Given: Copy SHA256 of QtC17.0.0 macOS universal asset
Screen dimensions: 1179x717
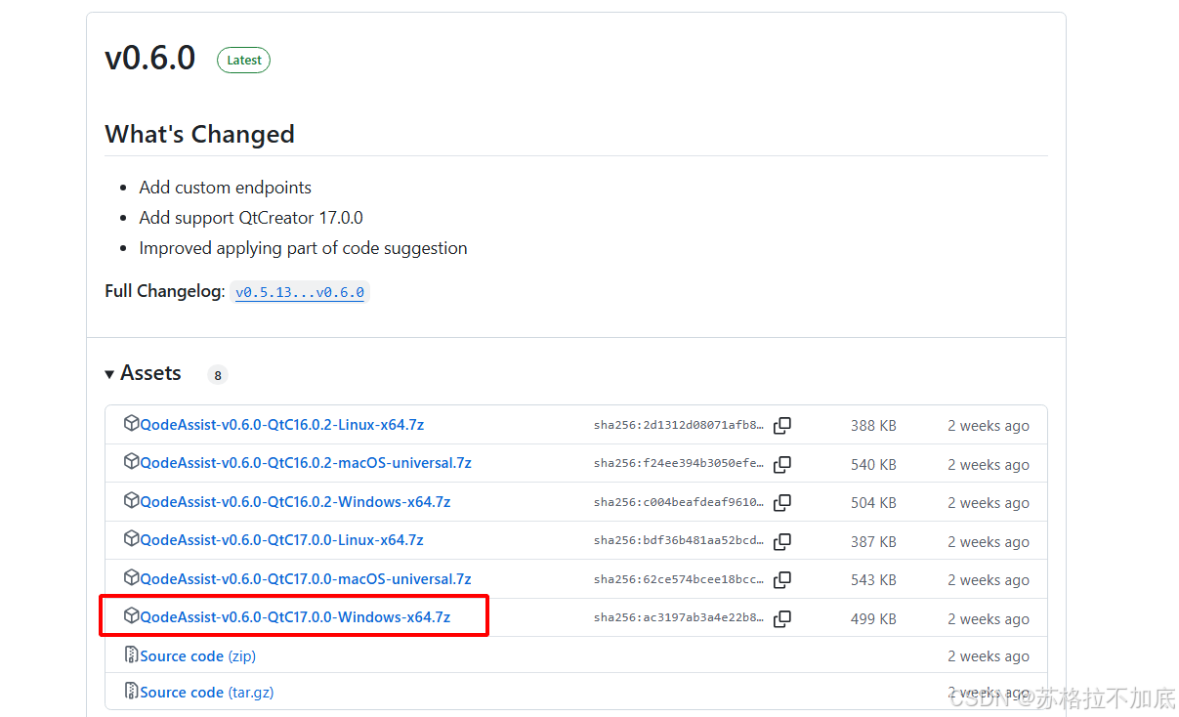Looking at the screenshot, I should (782, 580).
